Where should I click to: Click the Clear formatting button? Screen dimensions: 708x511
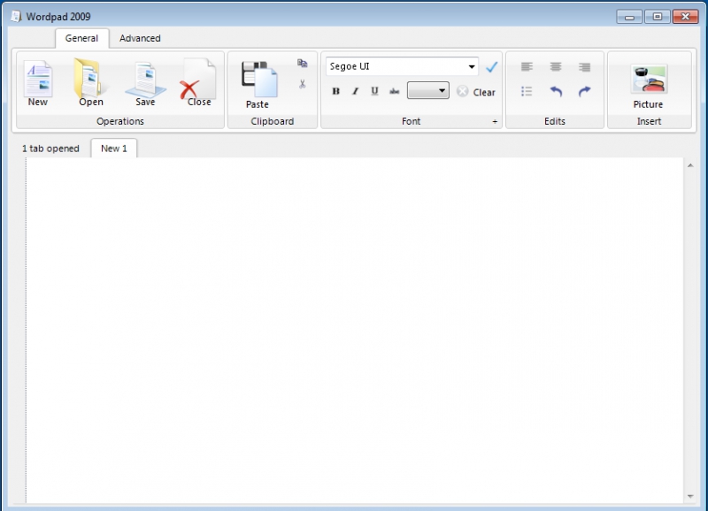[x=476, y=92]
